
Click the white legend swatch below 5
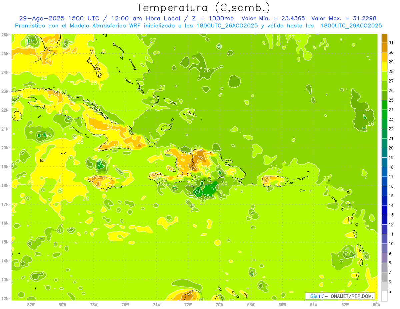[x=384, y=296]
